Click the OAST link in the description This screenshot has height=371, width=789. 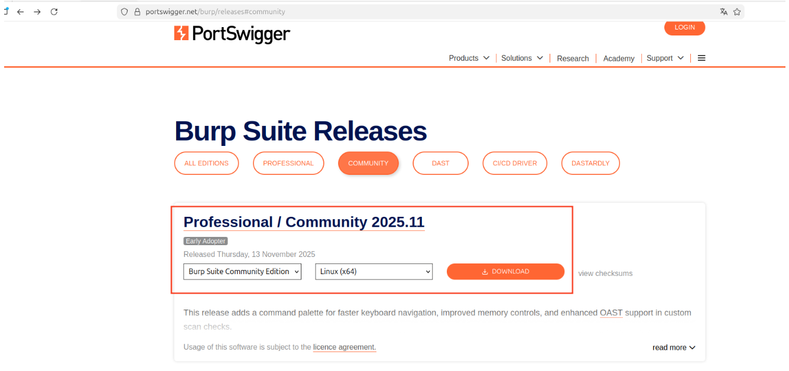tap(611, 313)
